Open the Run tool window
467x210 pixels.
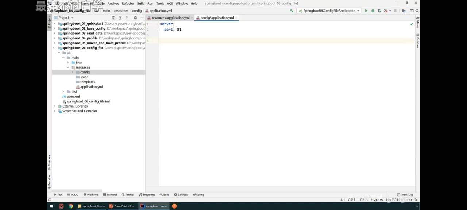point(58,195)
